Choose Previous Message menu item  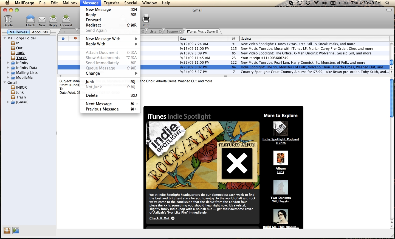point(110,109)
